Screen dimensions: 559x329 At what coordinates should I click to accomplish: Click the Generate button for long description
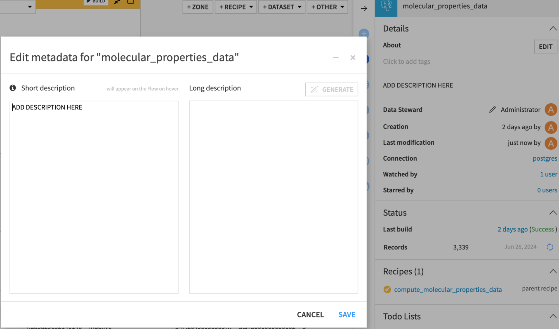332,89
